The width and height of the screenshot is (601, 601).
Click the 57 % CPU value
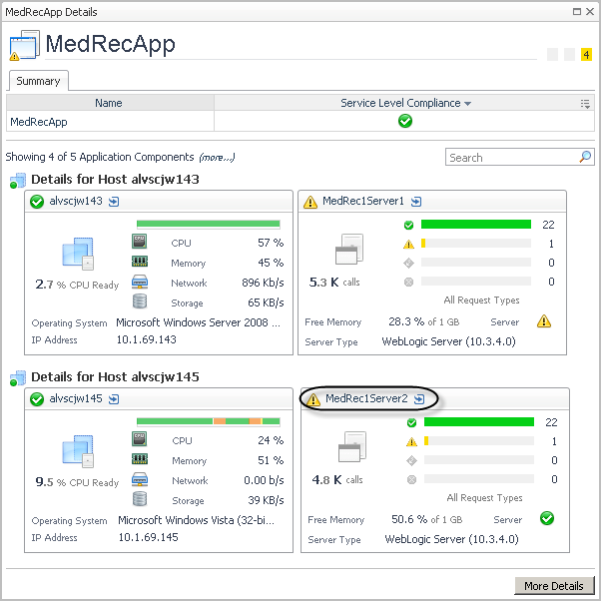tap(271, 243)
